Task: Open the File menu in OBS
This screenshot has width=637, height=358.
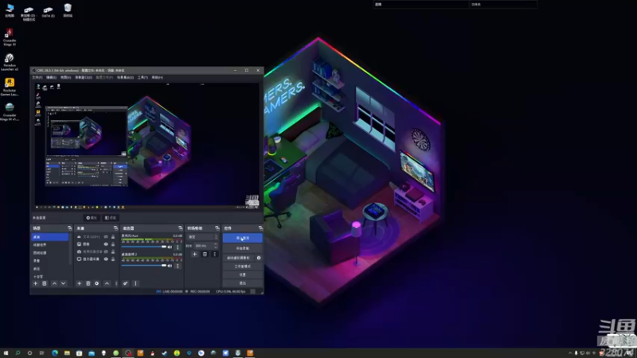Action: (37, 77)
